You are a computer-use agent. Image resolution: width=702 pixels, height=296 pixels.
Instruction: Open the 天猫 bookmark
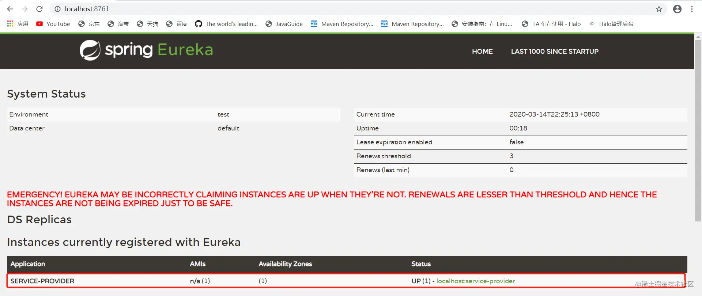pos(147,24)
